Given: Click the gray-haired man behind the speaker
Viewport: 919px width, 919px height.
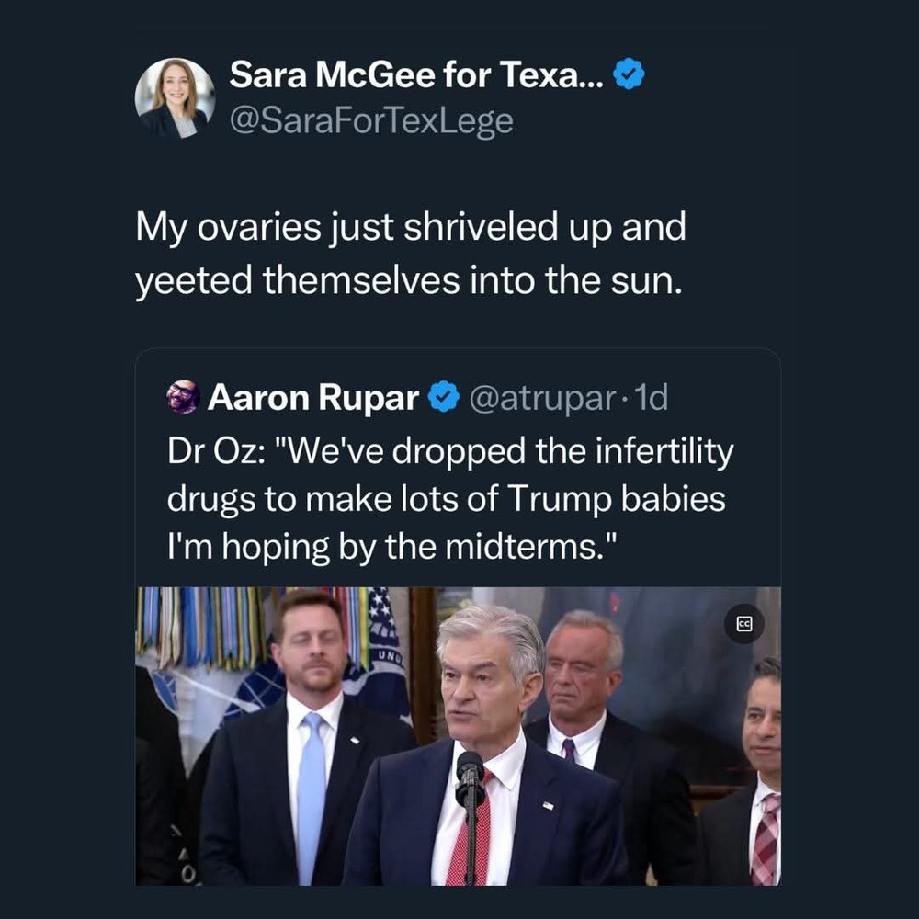Looking at the screenshot, I should tap(583, 671).
